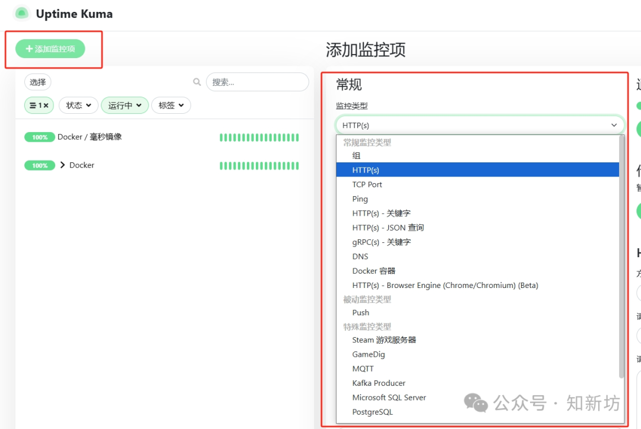Select HTTP(s) - 关键字 option

477,213
